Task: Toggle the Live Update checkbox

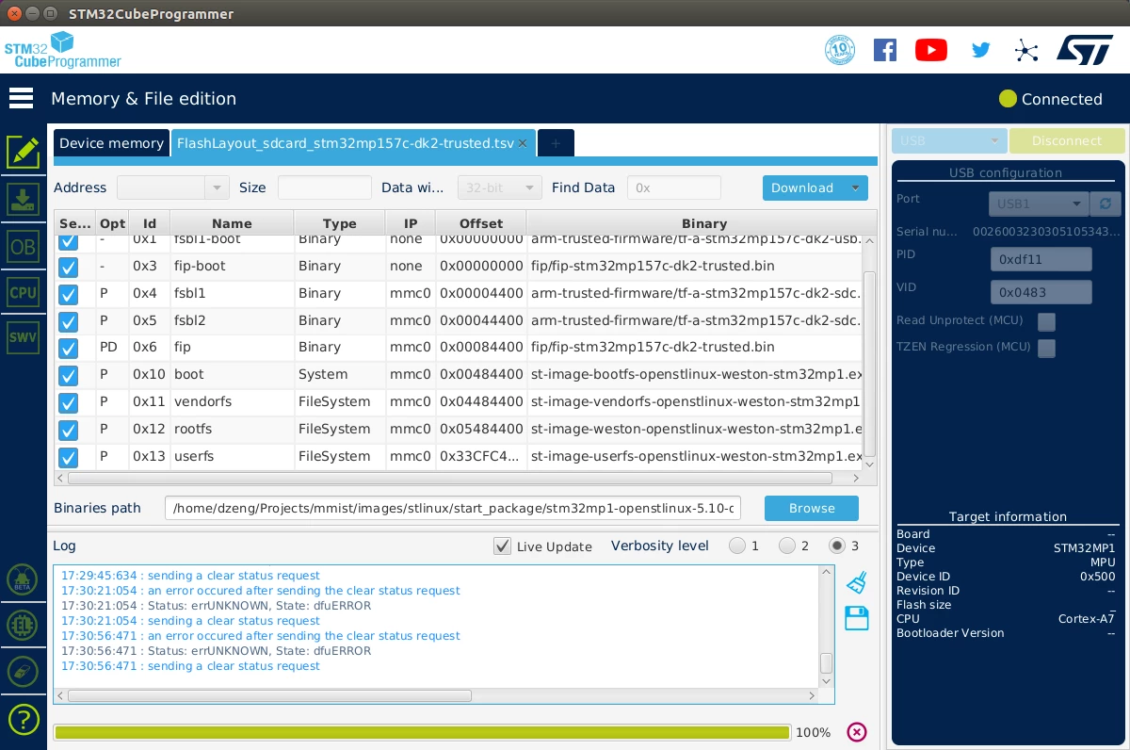Action: [502, 546]
